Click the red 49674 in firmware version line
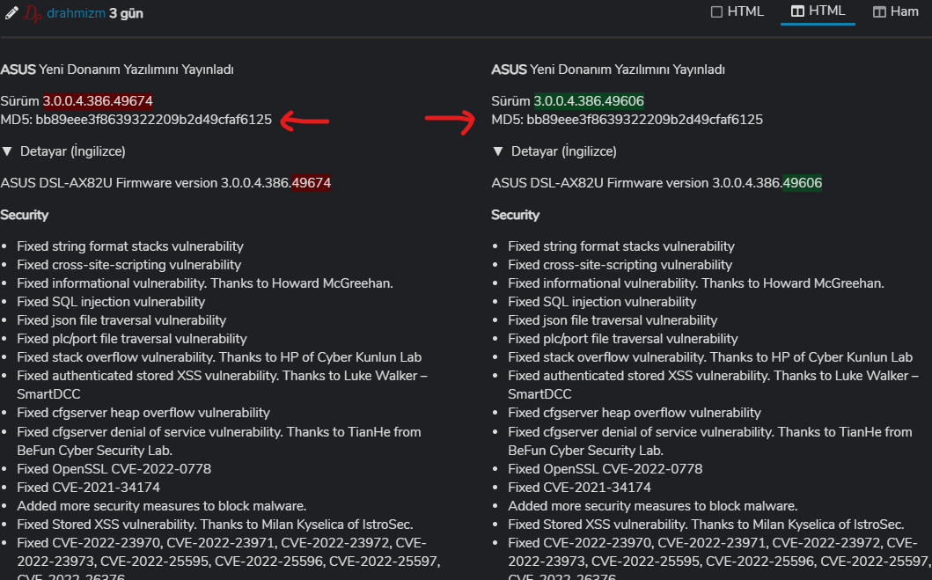This screenshot has height=580, width=932. (x=311, y=183)
